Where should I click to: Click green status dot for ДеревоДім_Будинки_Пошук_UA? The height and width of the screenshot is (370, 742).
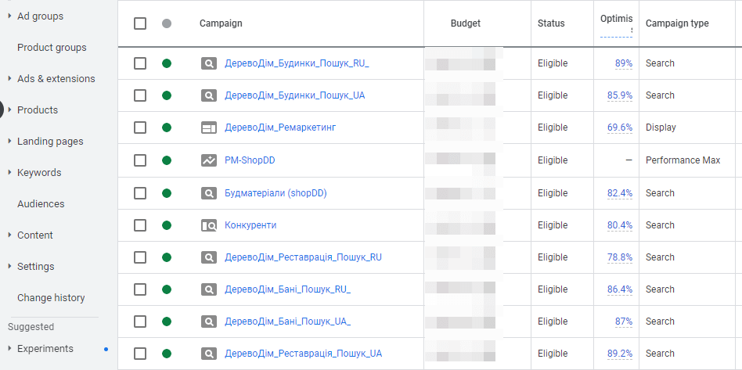point(167,95)
